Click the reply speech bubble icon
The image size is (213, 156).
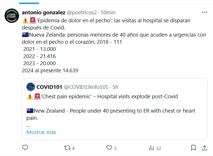coord(25,148)
